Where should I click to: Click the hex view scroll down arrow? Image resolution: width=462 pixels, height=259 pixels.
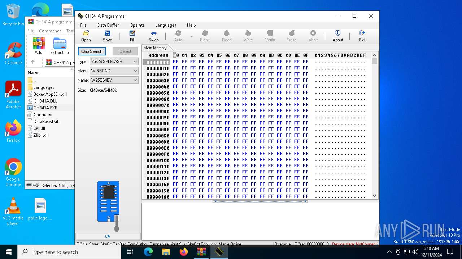tap(374, 196)
